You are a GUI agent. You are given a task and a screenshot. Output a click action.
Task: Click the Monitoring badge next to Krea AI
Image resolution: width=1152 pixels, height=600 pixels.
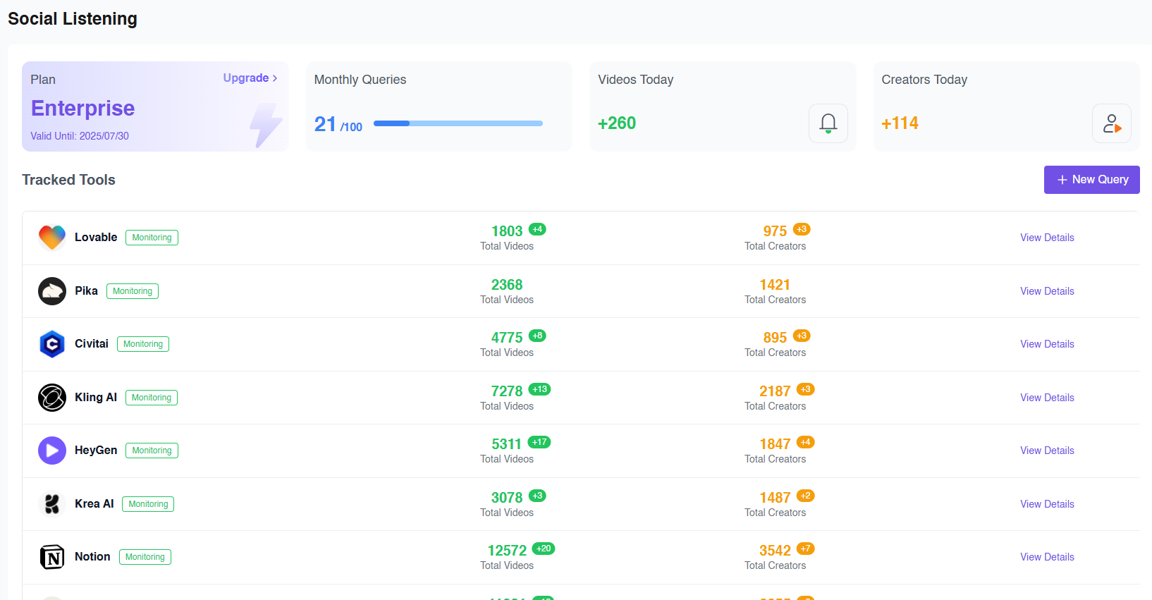148,504
